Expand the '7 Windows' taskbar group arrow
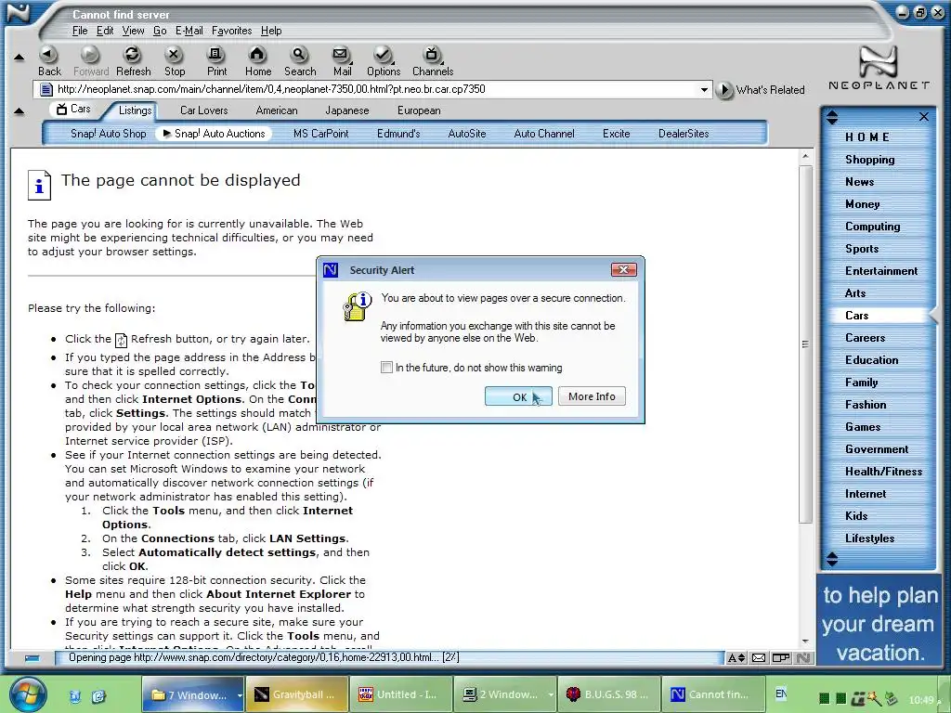951x713 pixels. [240, 695]
